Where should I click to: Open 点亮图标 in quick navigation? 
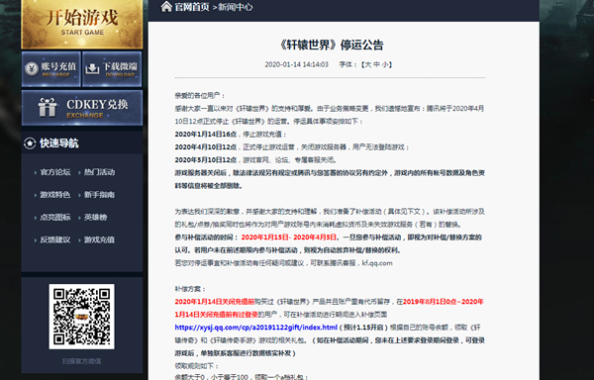click(x=55, y=218)
